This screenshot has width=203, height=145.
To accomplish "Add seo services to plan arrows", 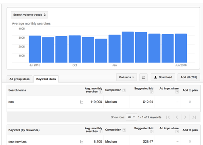I will (x=190, y=141).
